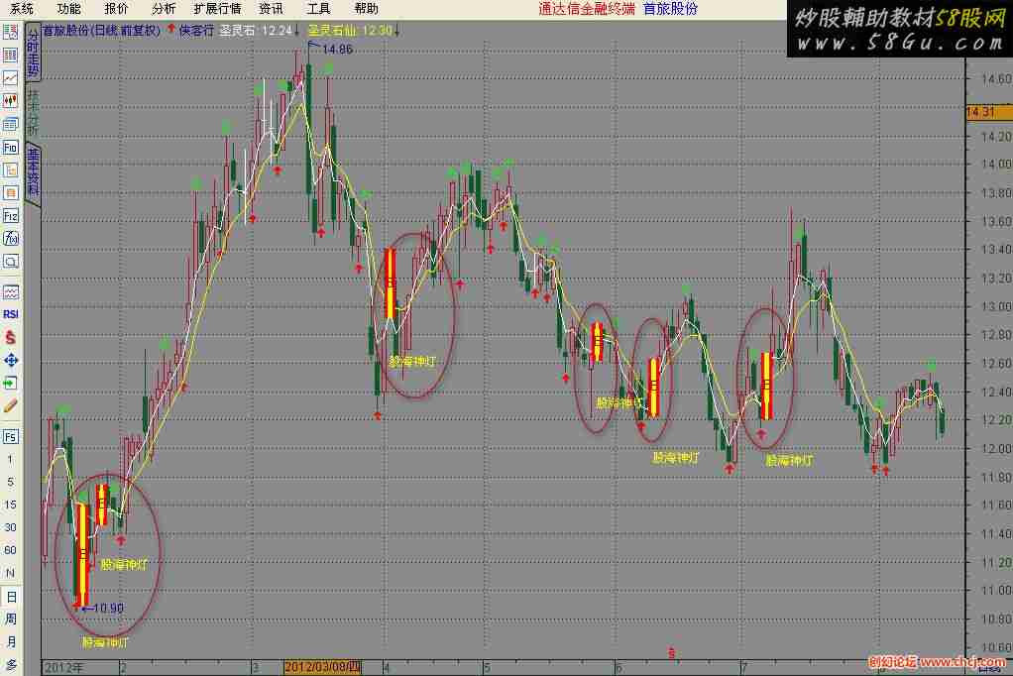Viewport: 1013px width, 676px height.
Task: Click the orange framed document icon
Action: click(x=10, y=169)
